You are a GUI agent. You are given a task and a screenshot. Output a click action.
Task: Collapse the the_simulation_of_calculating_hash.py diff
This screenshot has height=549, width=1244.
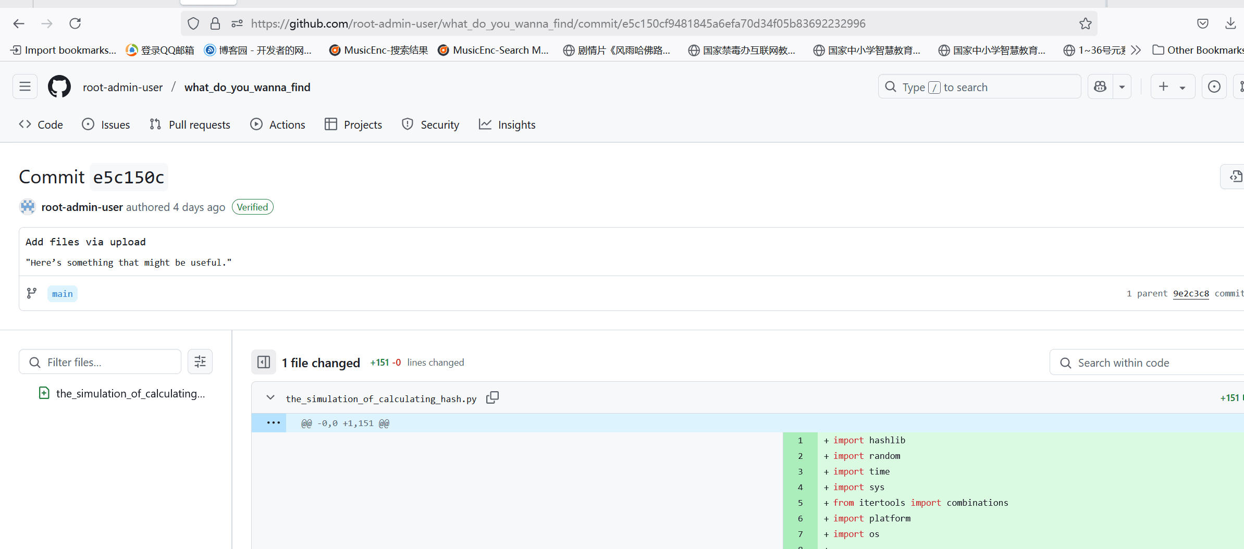[x=270, y=397]
